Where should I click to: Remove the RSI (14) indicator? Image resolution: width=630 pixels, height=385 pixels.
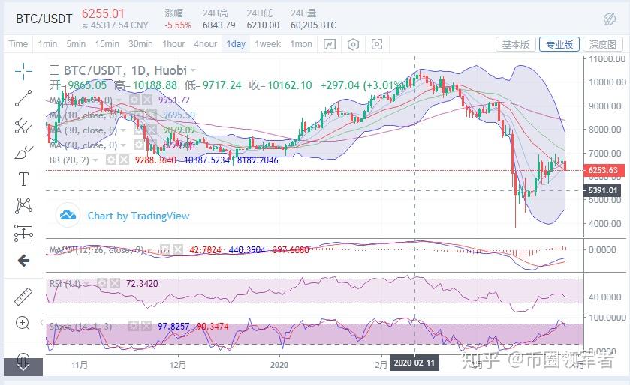click(x=115, y=284)
